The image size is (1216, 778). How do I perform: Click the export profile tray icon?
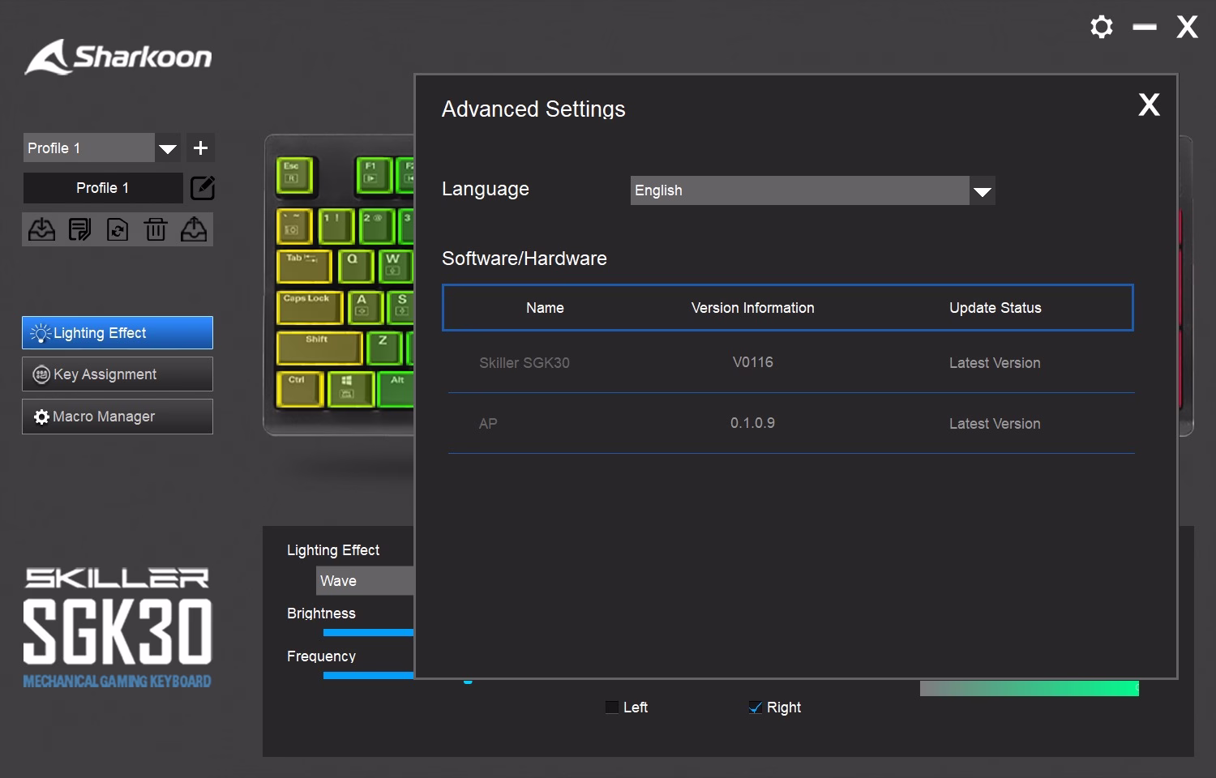[x=193, y=229]
